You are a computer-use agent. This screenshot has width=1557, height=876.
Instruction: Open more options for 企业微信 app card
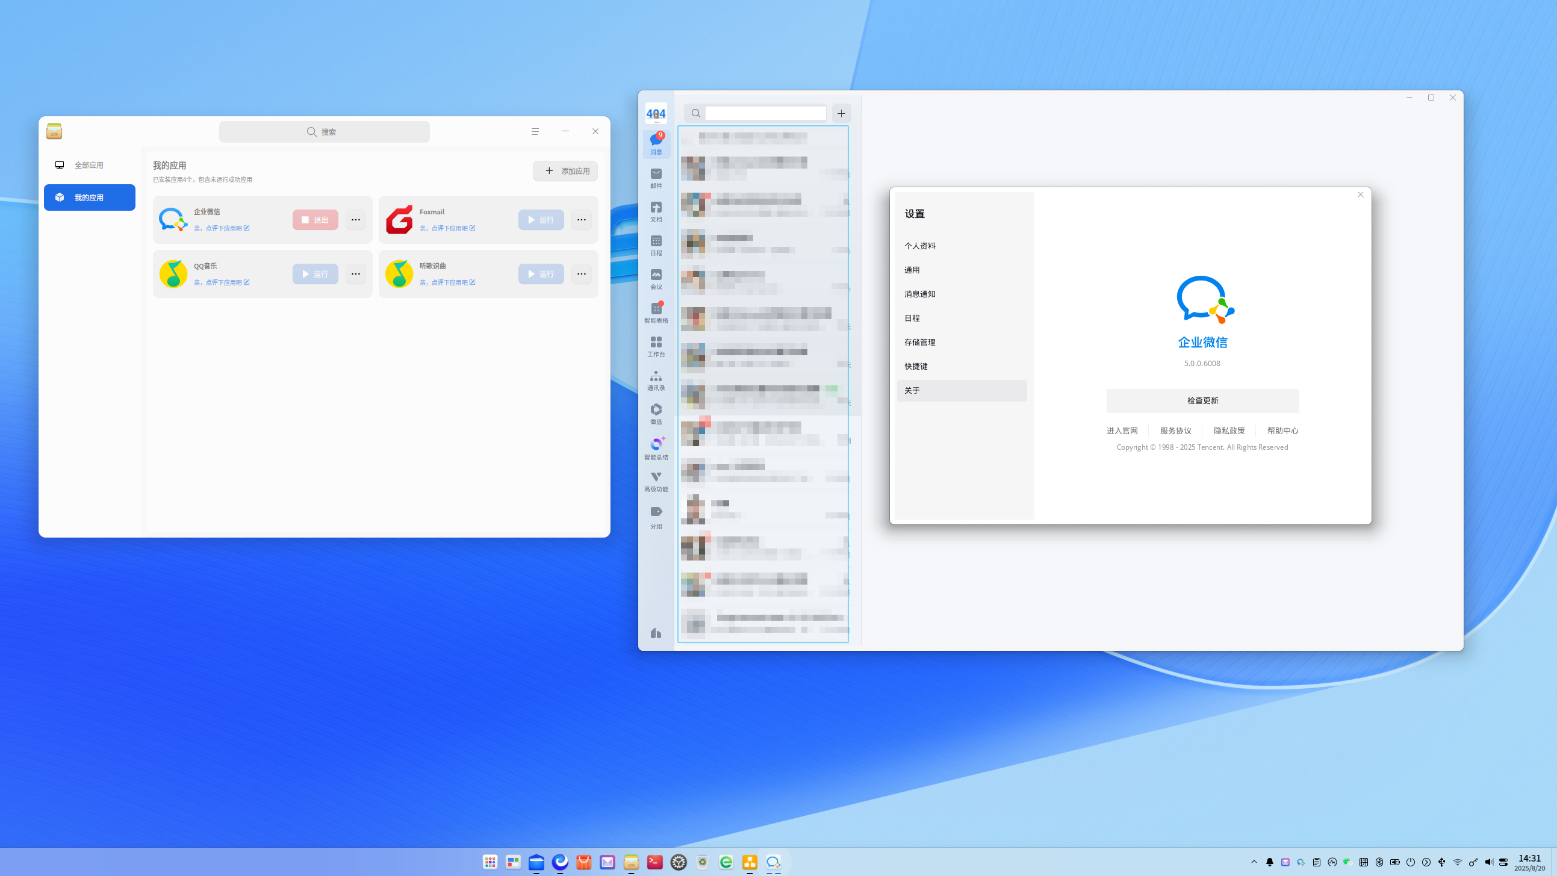[x=355, y=220]
